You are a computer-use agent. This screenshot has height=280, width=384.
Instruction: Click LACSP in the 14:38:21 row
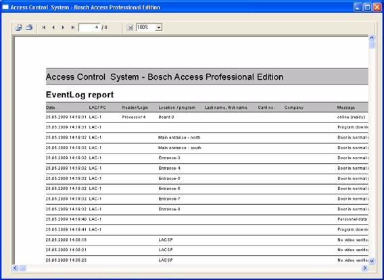(166, 250)
